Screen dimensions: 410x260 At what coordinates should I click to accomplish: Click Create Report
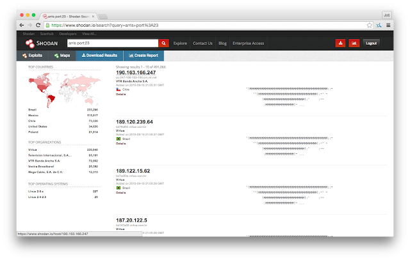point(143,56)
